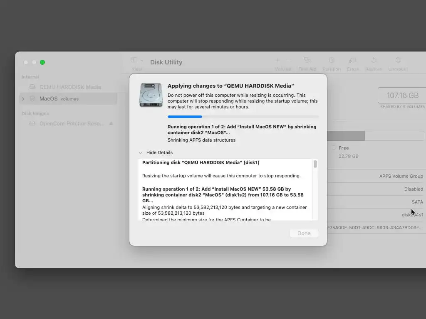
Task: Click the SATA connection value
Action: tap(417, 202)
